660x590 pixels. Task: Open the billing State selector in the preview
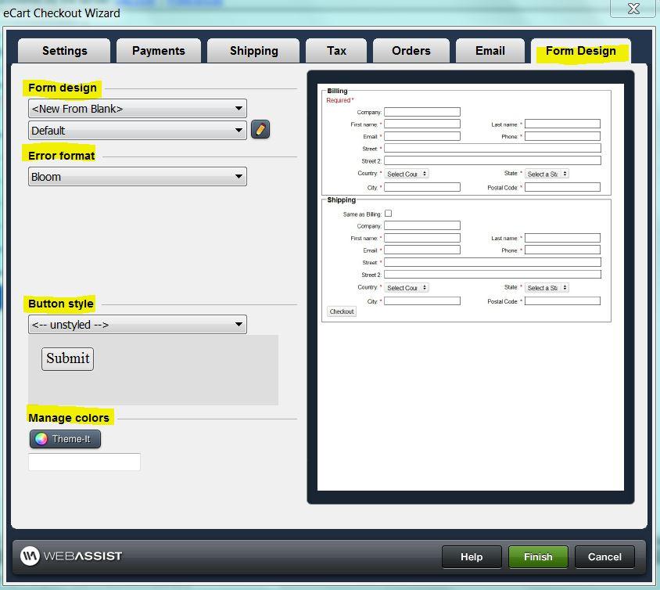[547, 174]
